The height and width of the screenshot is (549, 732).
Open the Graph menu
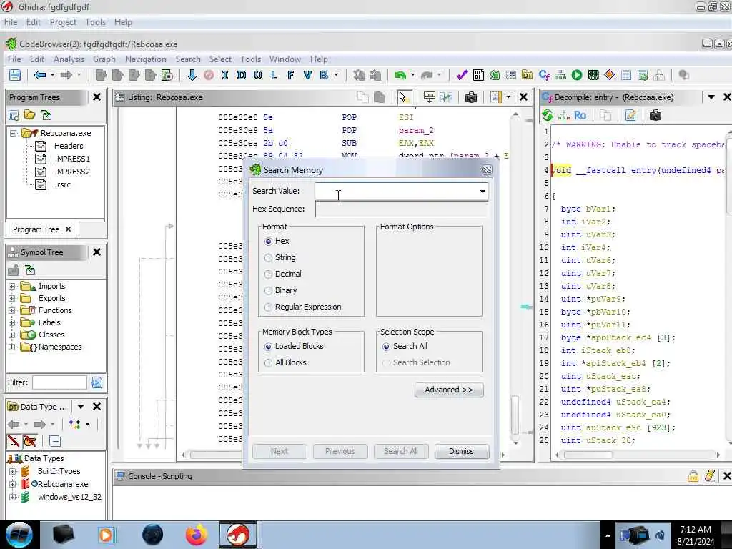tap(104, 59)
